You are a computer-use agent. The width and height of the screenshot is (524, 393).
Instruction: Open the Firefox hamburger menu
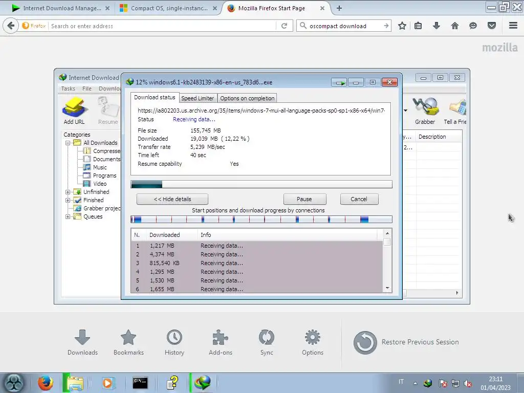click(x=513, y=26)
